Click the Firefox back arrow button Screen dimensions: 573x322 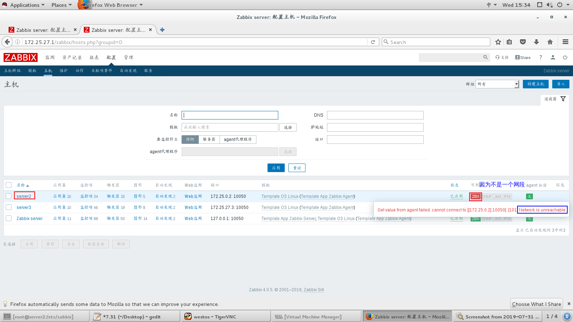[7, 42]
